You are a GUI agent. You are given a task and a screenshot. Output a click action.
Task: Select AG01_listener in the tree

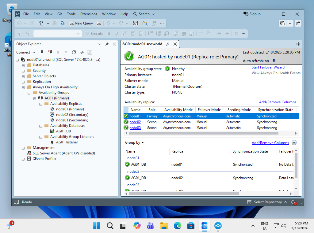(67, 142)
